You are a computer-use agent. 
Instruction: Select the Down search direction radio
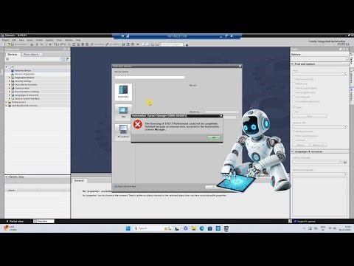click(294, 107)
